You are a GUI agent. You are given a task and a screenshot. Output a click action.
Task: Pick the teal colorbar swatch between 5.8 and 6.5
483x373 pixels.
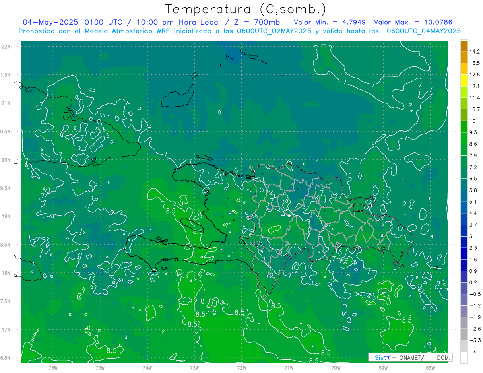[x=464, y=184]
